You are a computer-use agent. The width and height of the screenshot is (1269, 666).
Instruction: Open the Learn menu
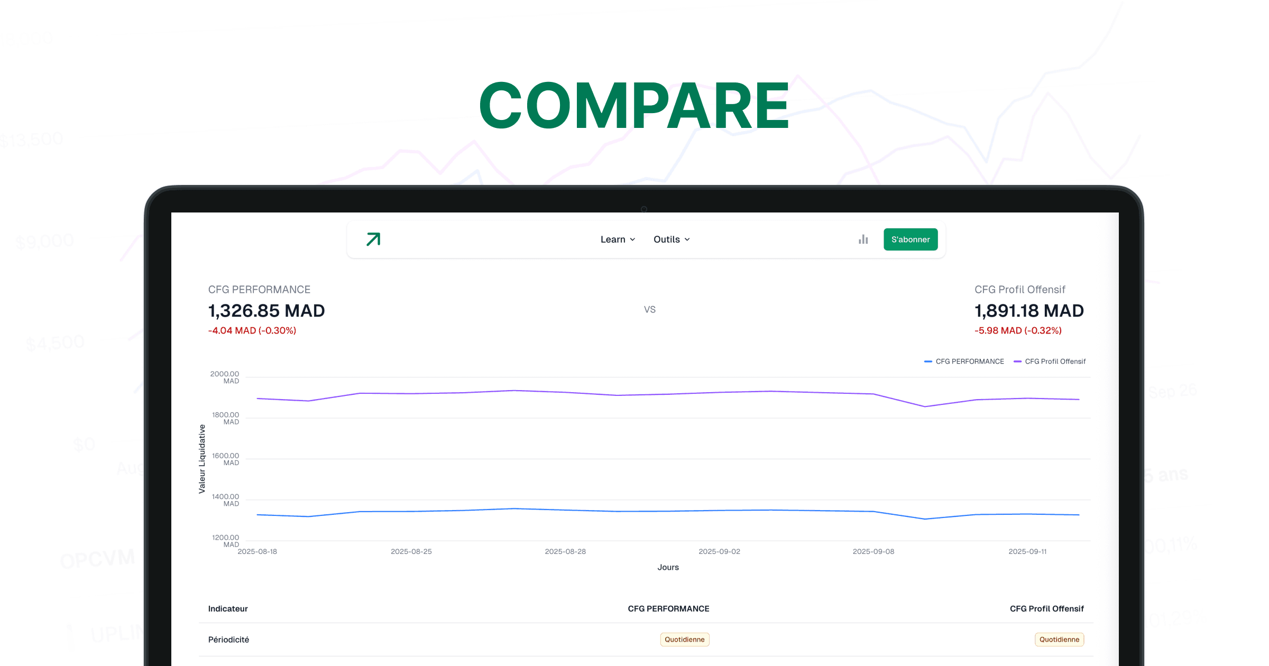613,239
